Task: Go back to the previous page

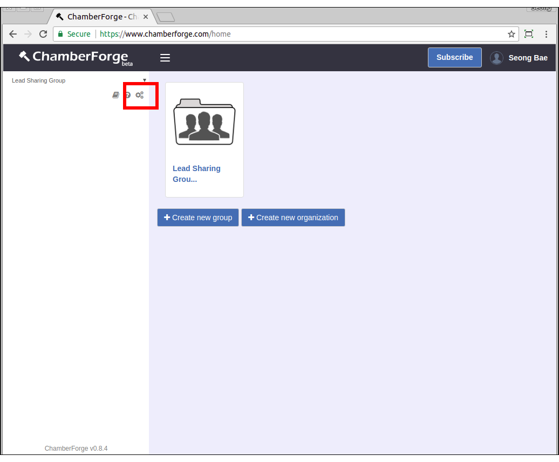Action: click(13, 34)
